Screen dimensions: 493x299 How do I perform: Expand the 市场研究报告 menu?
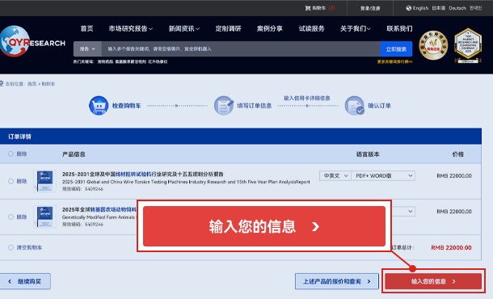click(x=130, y=28)
